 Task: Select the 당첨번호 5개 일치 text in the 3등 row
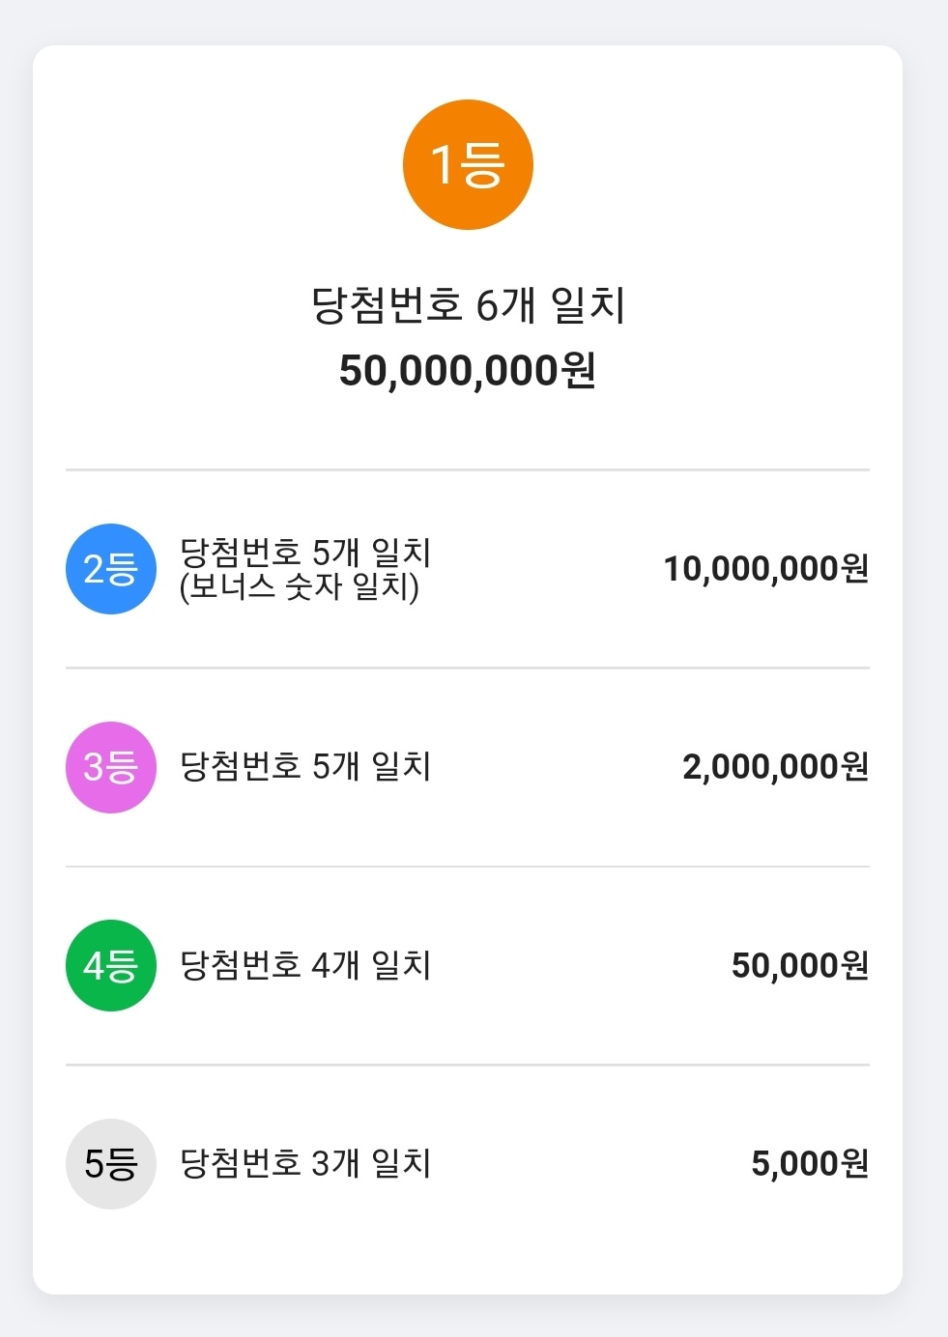point(305,767)
